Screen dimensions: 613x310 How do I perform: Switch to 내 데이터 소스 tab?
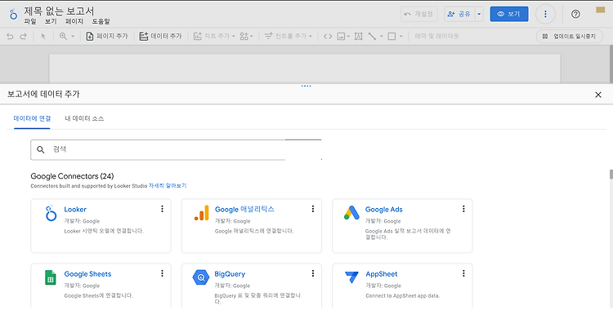pos(84,118)
